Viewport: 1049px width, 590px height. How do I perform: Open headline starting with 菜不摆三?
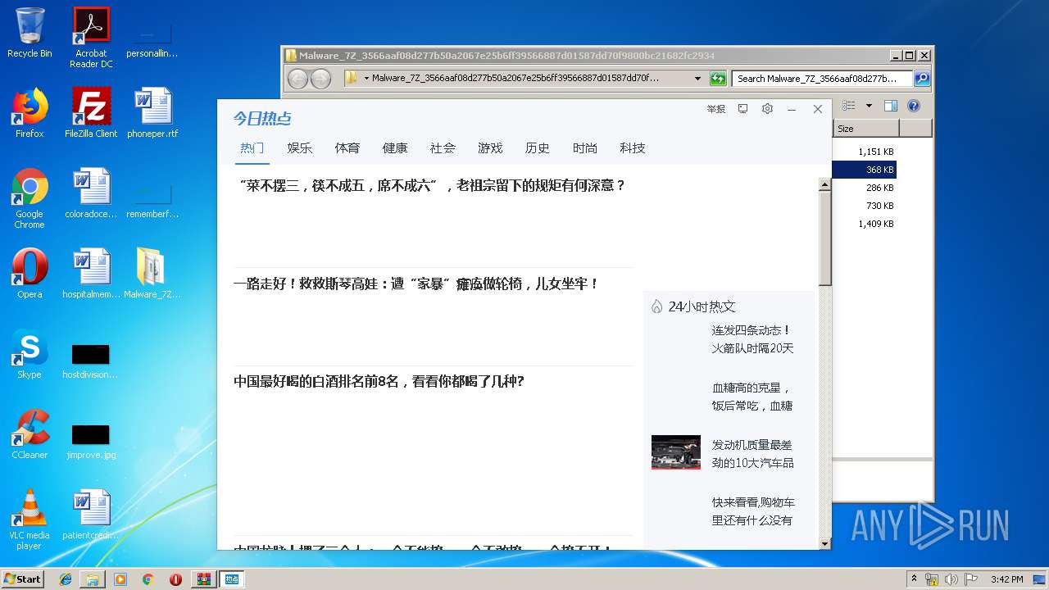click(430, 185)
